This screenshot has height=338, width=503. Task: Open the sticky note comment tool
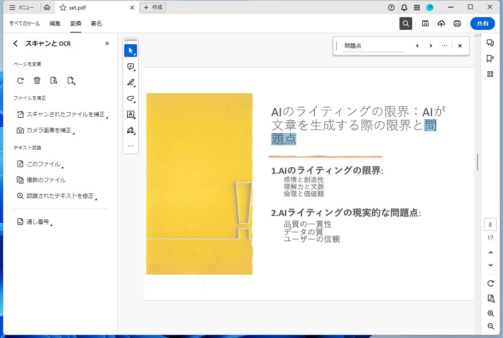coord(131,66)
